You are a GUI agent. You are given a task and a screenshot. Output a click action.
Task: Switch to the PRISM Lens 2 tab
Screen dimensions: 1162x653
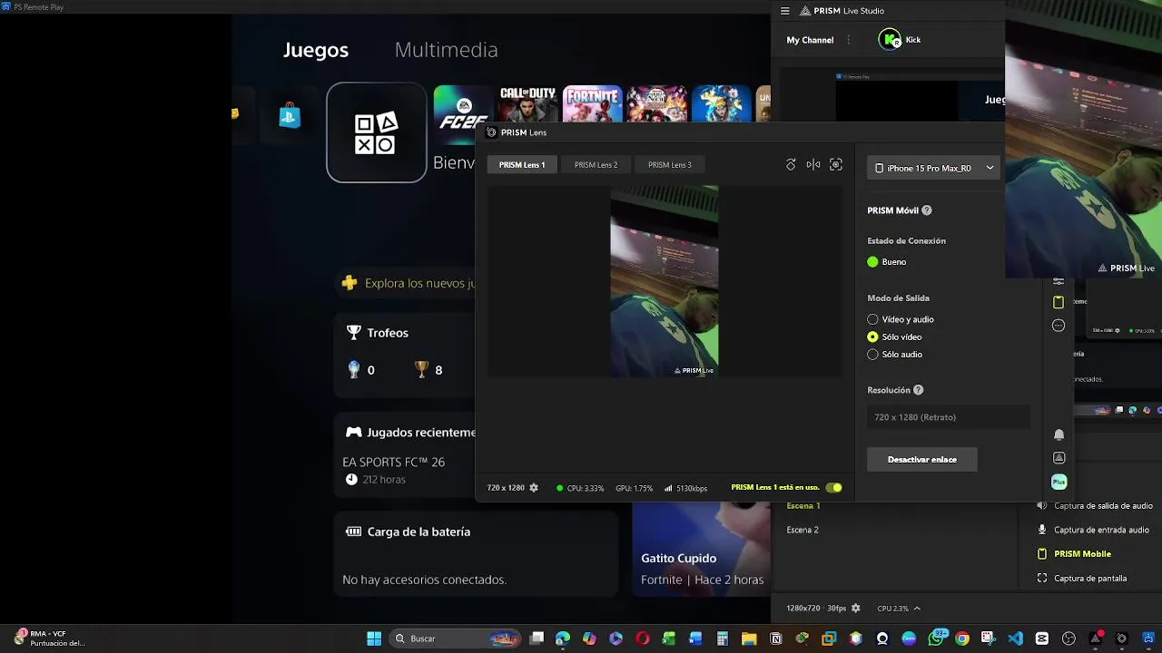(x=596, y=165)
